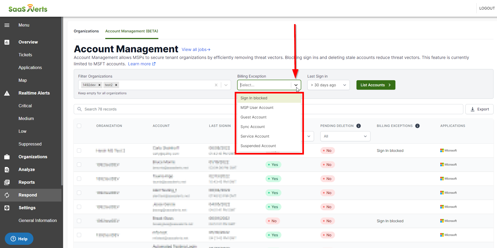Click the APPLICATIONS column header

pos(453,126)
